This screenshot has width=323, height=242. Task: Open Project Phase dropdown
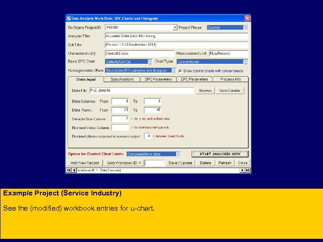pyautogui.click(x=246, y=28)
